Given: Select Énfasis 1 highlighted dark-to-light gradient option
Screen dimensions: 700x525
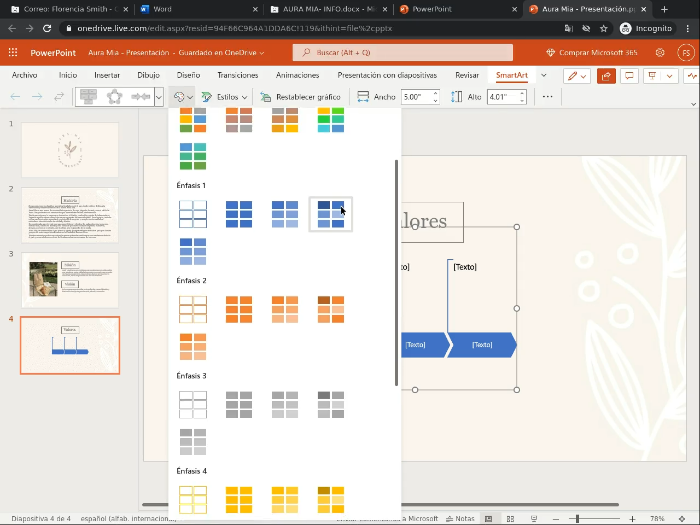Looking at the screenshot, I should tap(331, 214).
